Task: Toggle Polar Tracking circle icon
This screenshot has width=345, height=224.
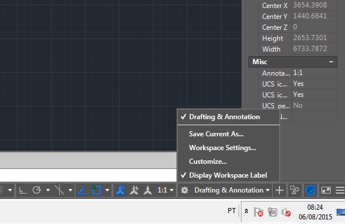Action: click(x=37, y=190)
